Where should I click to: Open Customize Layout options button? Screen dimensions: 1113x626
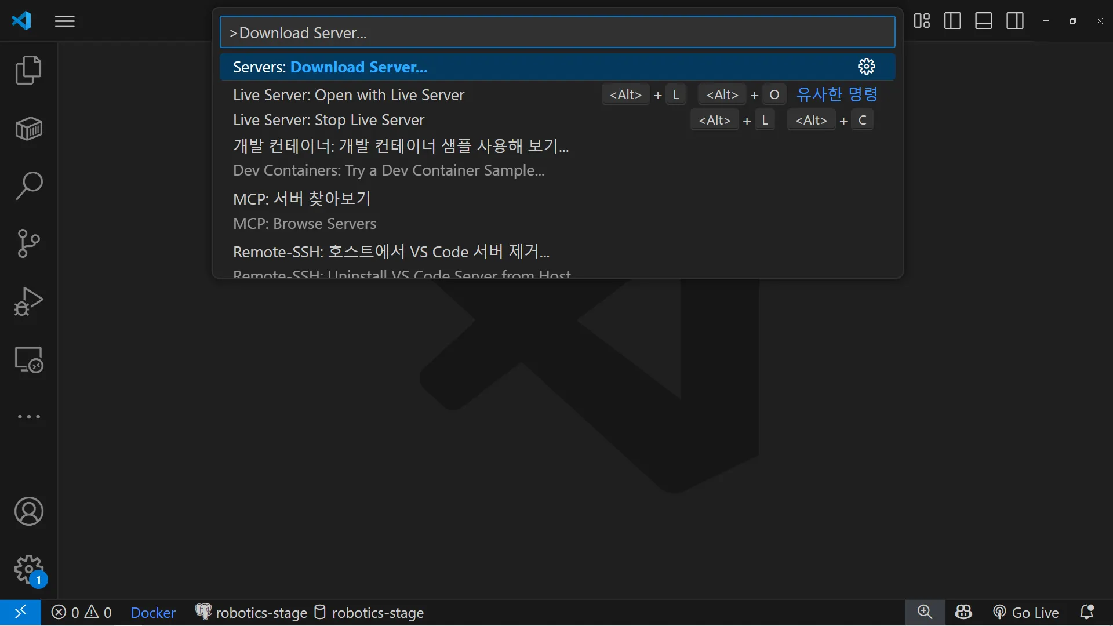coord(922,21)
